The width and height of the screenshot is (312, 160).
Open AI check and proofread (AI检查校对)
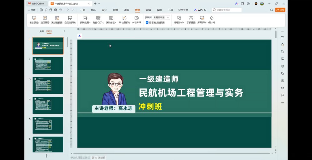tap(124, 20)
